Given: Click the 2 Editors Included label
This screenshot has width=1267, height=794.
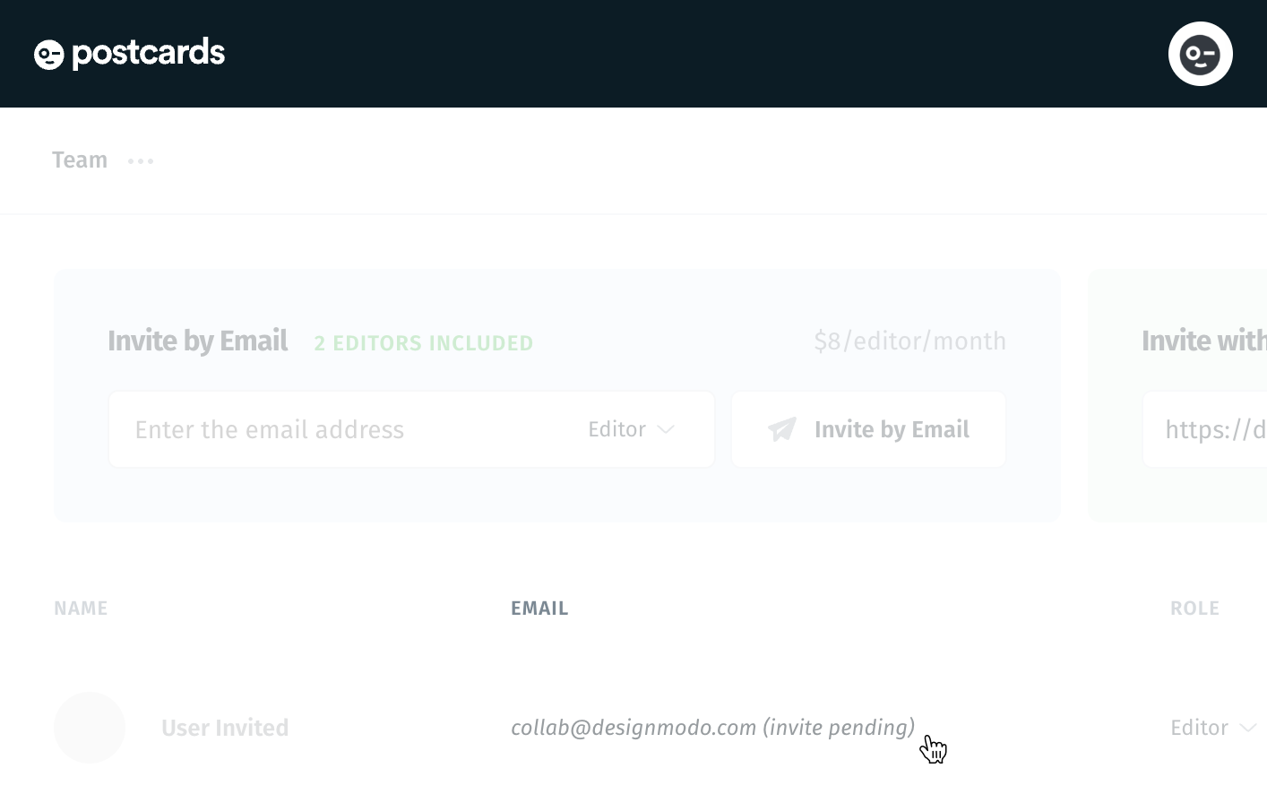Looking at the screenshot, I should [424, 343].
